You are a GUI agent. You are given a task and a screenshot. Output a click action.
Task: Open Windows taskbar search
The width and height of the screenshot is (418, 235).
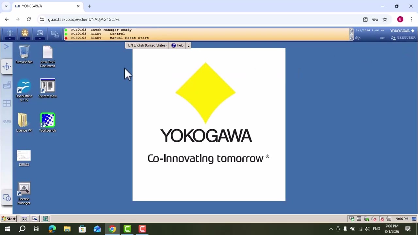click(x=22, y=229)
